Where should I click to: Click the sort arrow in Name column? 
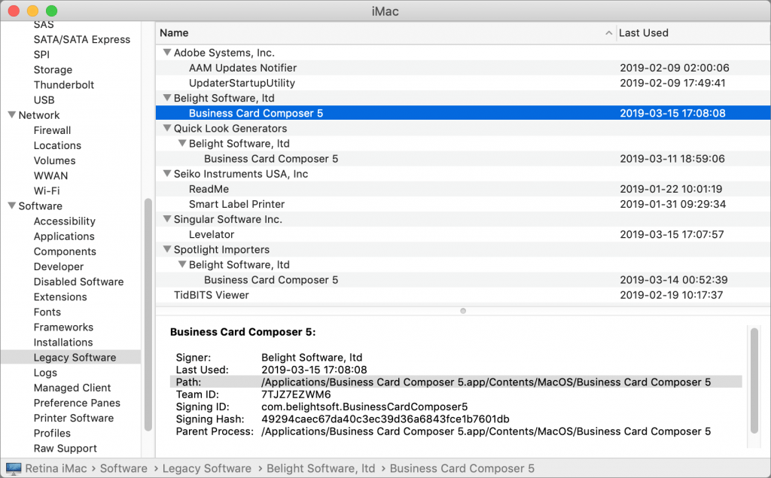tap(608, 33)
